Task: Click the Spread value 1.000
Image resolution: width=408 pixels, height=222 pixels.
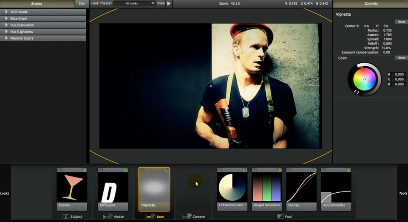Action: pyautogui.click(x=387, y=39)
